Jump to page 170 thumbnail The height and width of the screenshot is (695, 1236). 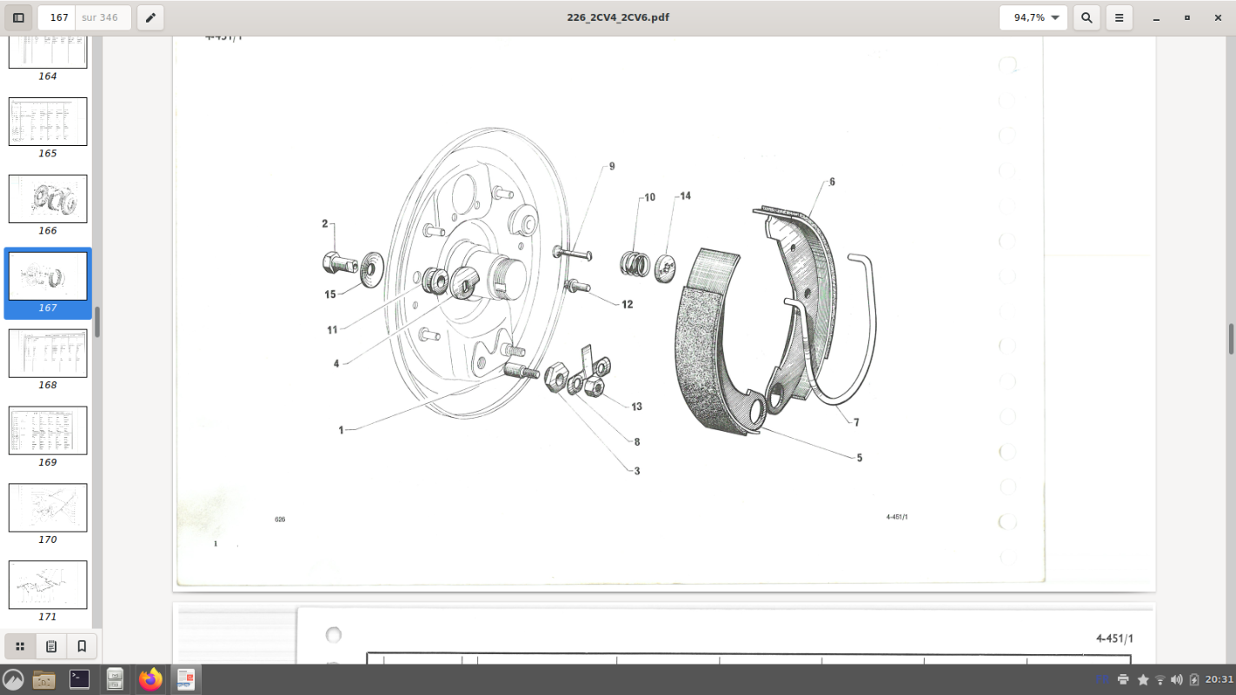coord(48,508)
